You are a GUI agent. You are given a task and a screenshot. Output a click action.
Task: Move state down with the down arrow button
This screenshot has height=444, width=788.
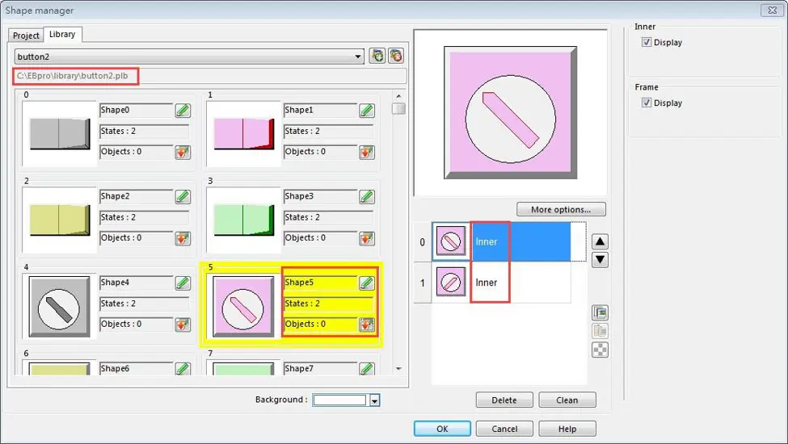coord(600,260)
